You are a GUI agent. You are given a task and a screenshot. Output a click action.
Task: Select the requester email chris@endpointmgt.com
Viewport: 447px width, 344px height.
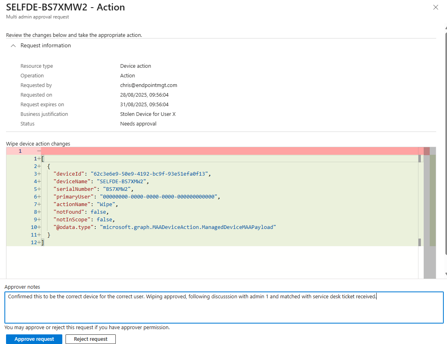tap(148, 85)
